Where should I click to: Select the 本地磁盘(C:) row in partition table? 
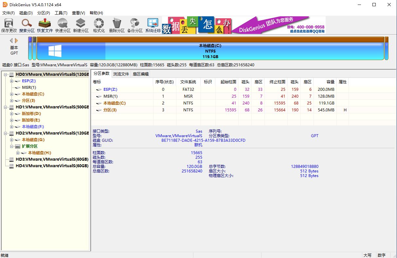[x=220, y=103]
